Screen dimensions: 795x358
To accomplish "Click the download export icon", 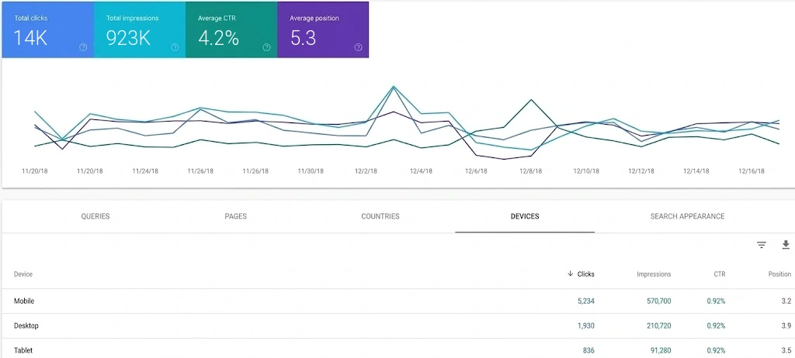I will 786,245.
